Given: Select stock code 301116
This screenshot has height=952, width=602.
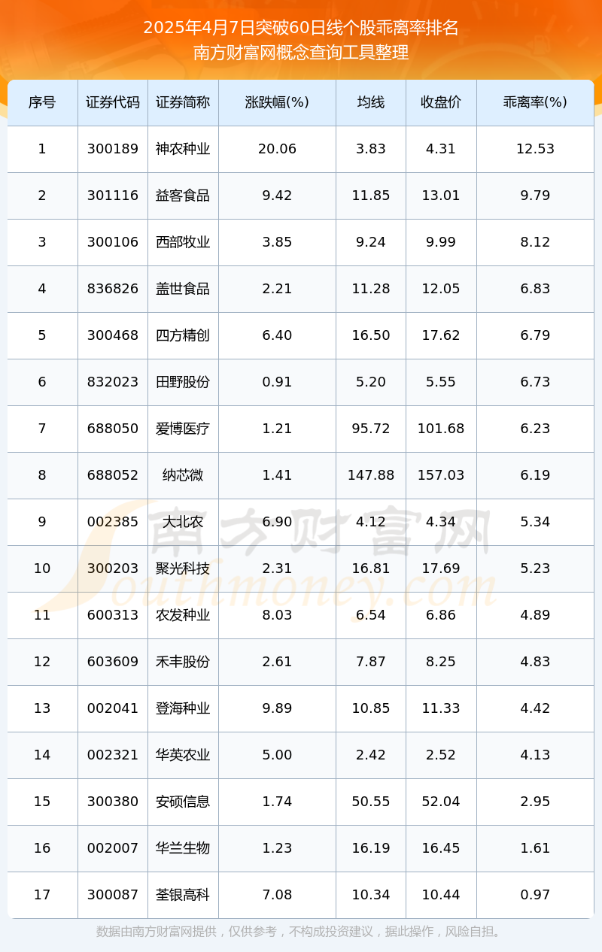Looking at the screenshot, I should point(113,196).
